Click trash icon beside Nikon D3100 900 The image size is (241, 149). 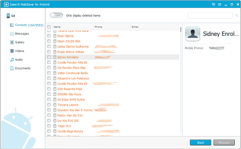pos(55,41)
